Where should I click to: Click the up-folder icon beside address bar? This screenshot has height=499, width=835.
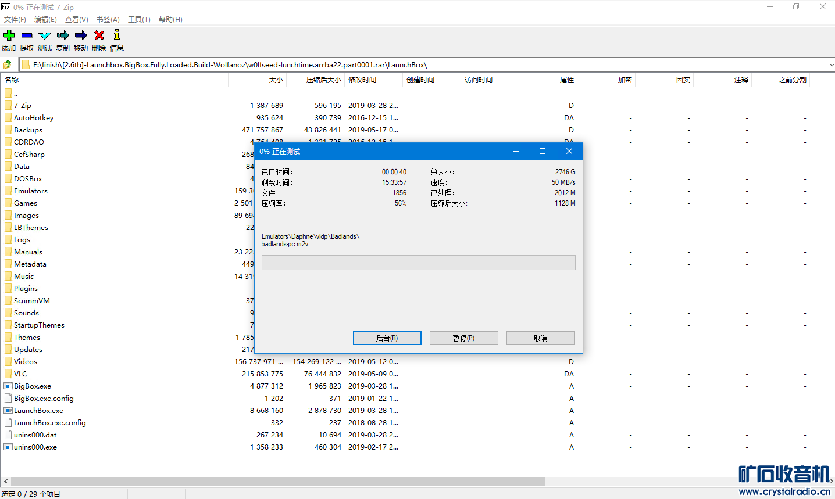pyautogui.click(x=8, y=64)
